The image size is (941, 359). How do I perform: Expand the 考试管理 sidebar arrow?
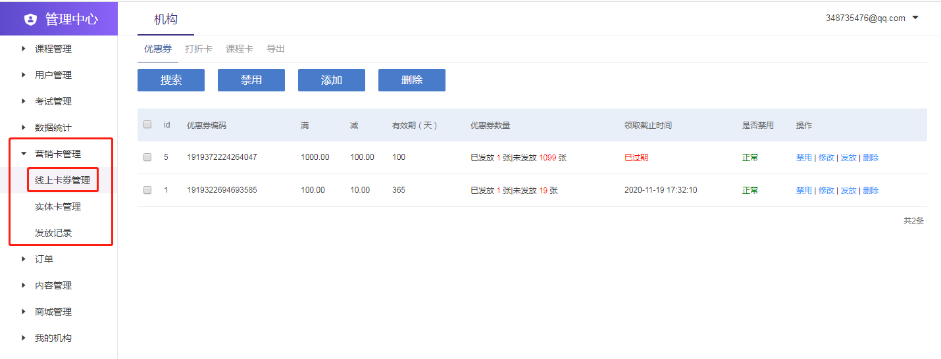(24, 101)
